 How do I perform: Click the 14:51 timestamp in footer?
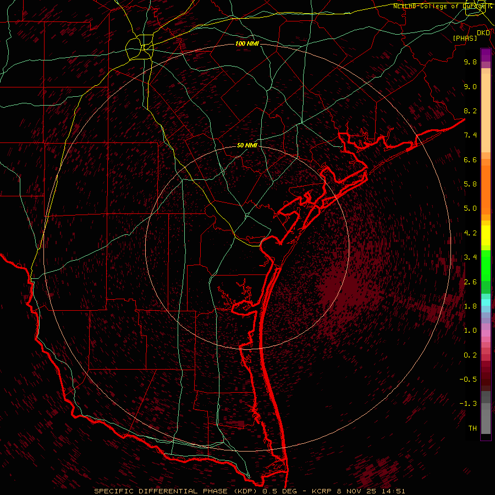point(392,491)
